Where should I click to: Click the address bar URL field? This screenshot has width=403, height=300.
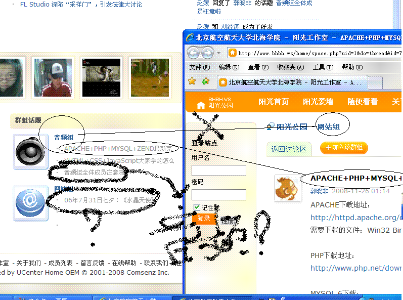pyautogui.click(x=314, y=53)
